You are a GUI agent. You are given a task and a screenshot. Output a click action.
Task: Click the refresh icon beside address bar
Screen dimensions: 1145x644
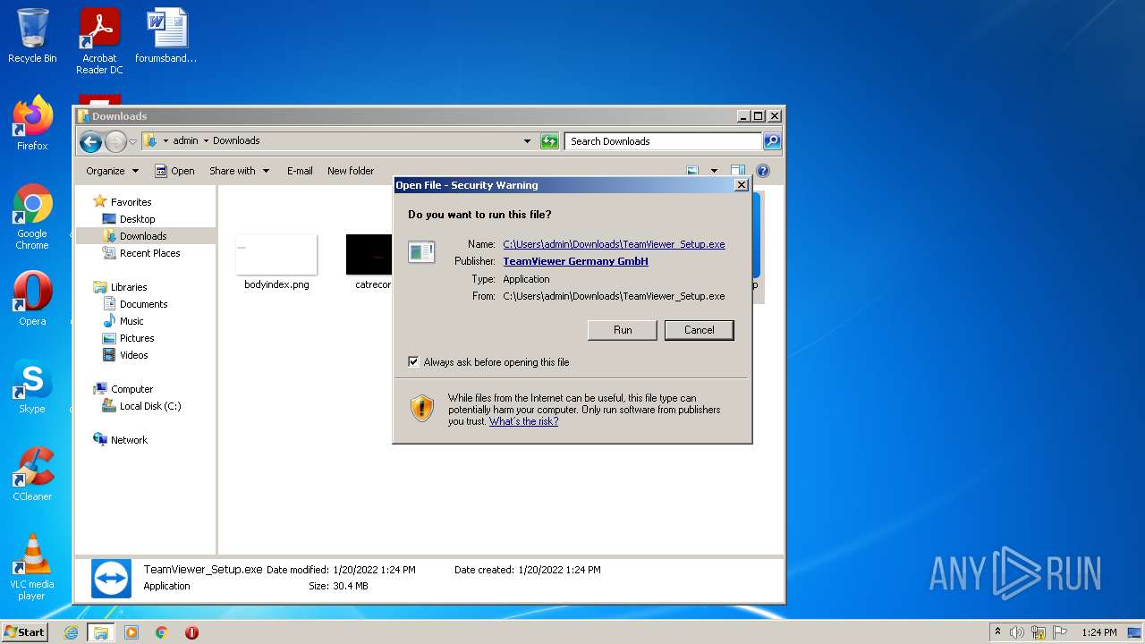click(549, 141)
